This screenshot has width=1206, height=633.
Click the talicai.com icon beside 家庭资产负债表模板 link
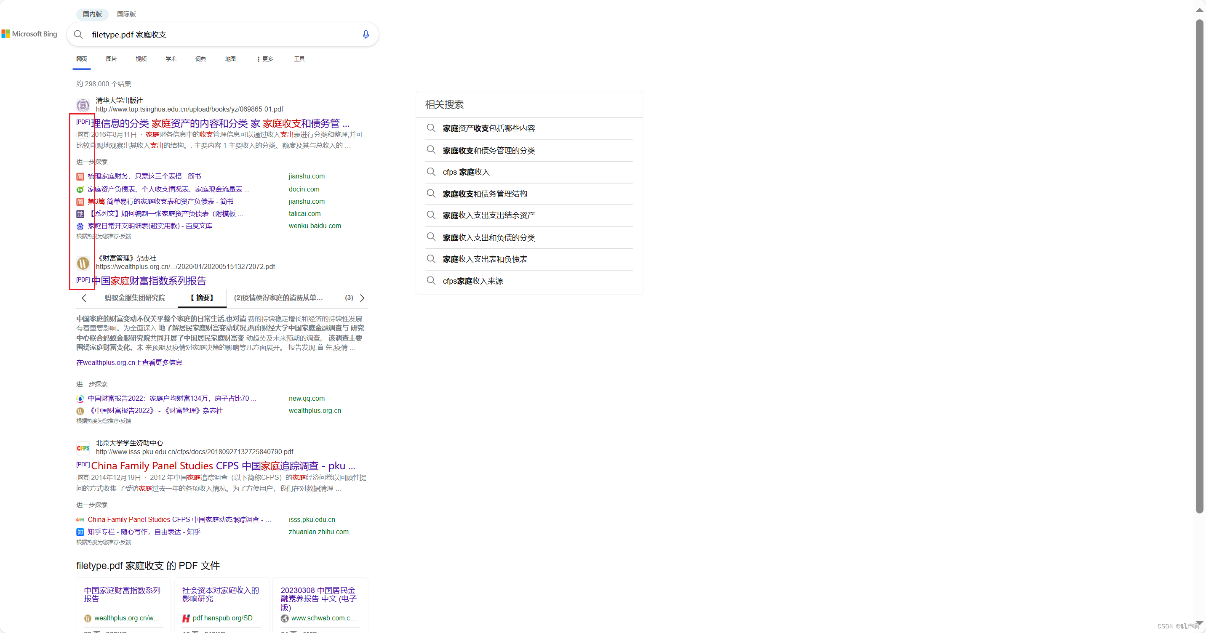tap(80, 213)
